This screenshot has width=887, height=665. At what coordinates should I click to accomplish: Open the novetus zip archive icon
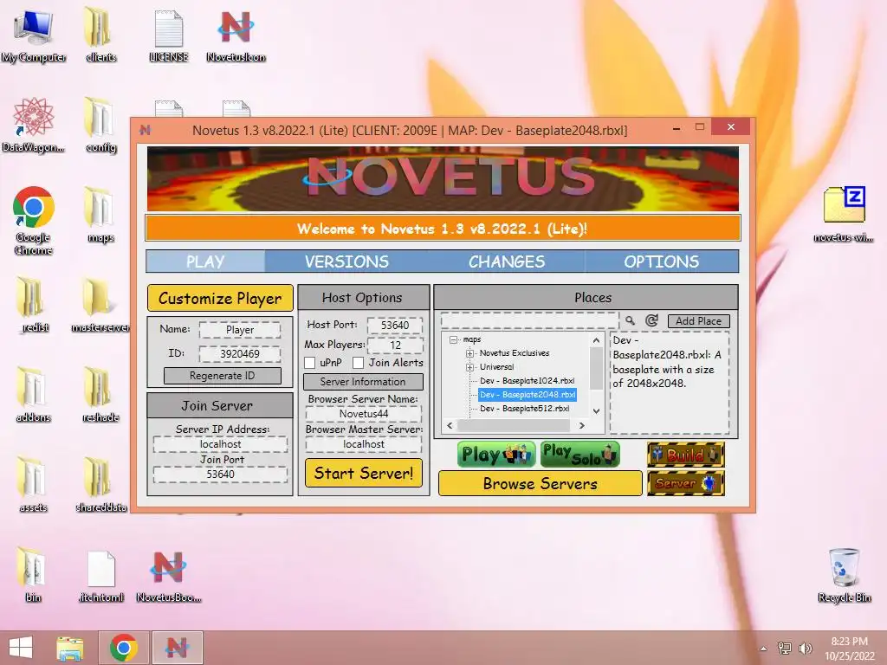pyautogui.click(x=844, y=215)
